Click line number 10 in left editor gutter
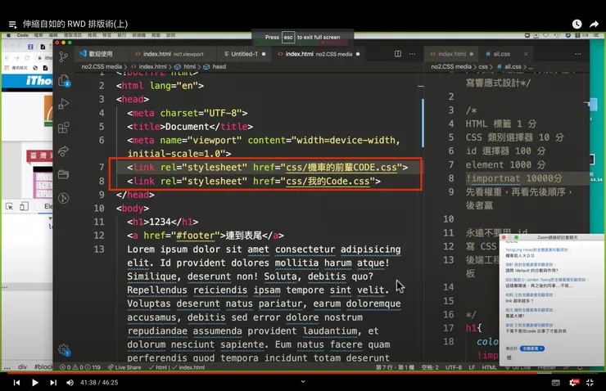The height and width of the screenshot is (391, 606). [x=99, y=209]
